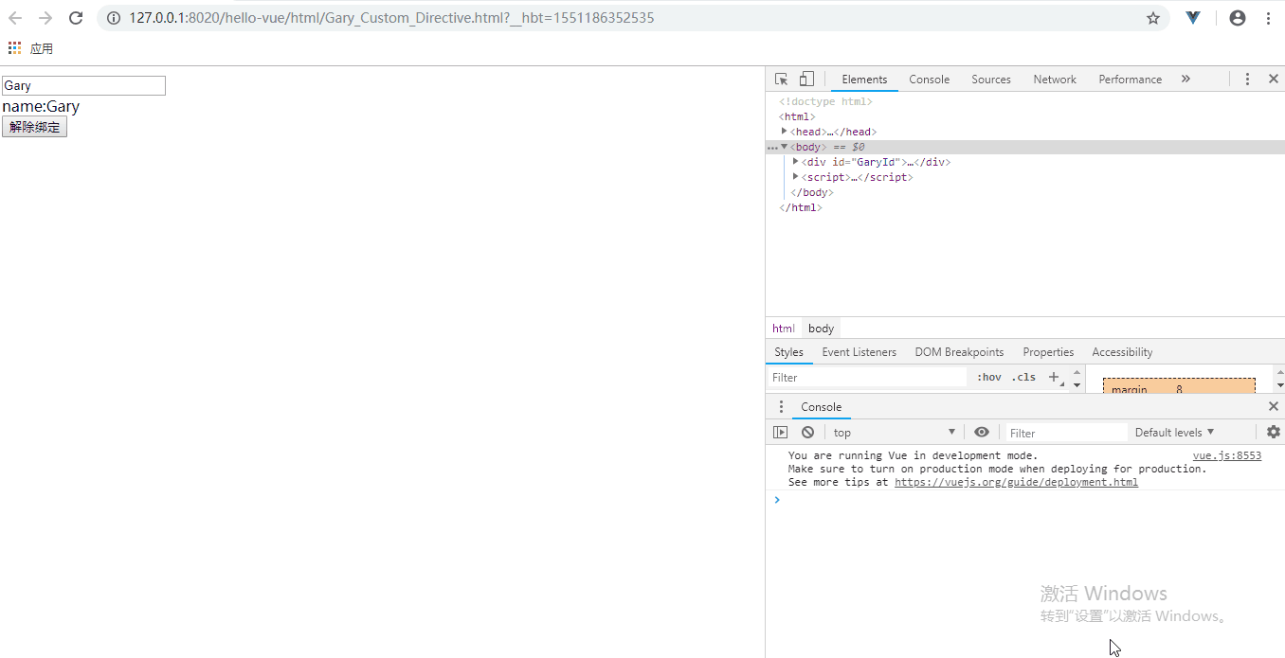Focus the console Filter input
Viewport: 1285px width, 658px height.
point(1066,433)
